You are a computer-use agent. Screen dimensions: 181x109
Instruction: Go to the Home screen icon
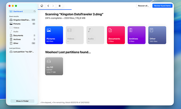pos(42,6)
